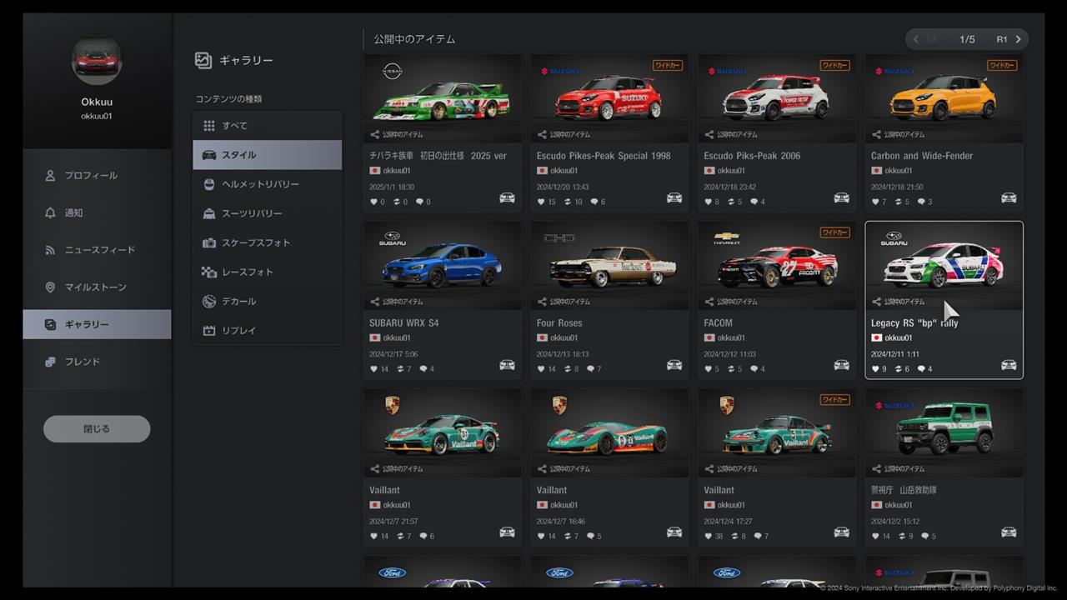Click car icon on Escudo Piks-Peak 2006 card
This screenshot has width=1067, height=600.
[x=841, y=197]
